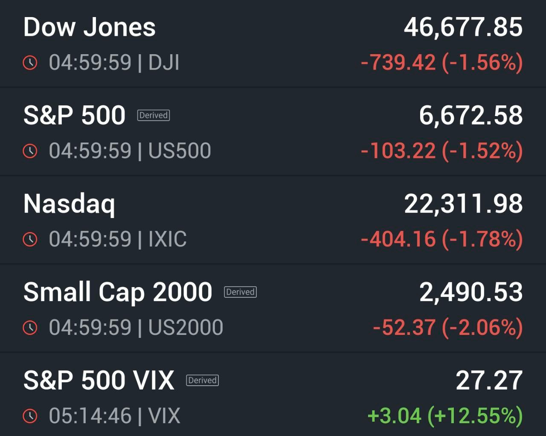The image size is (546, 436).
Task: Open the S&P 500 index name
Action: tap(74, 115)
